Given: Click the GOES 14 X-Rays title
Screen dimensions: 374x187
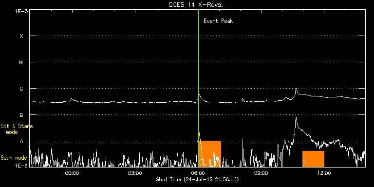Looking at the screenshot, I should (196, 5).
